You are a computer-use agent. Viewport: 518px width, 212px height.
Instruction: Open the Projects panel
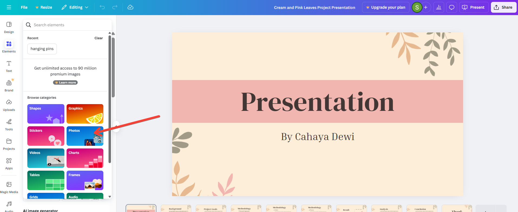pyautogui.click(x=9, y=144)
